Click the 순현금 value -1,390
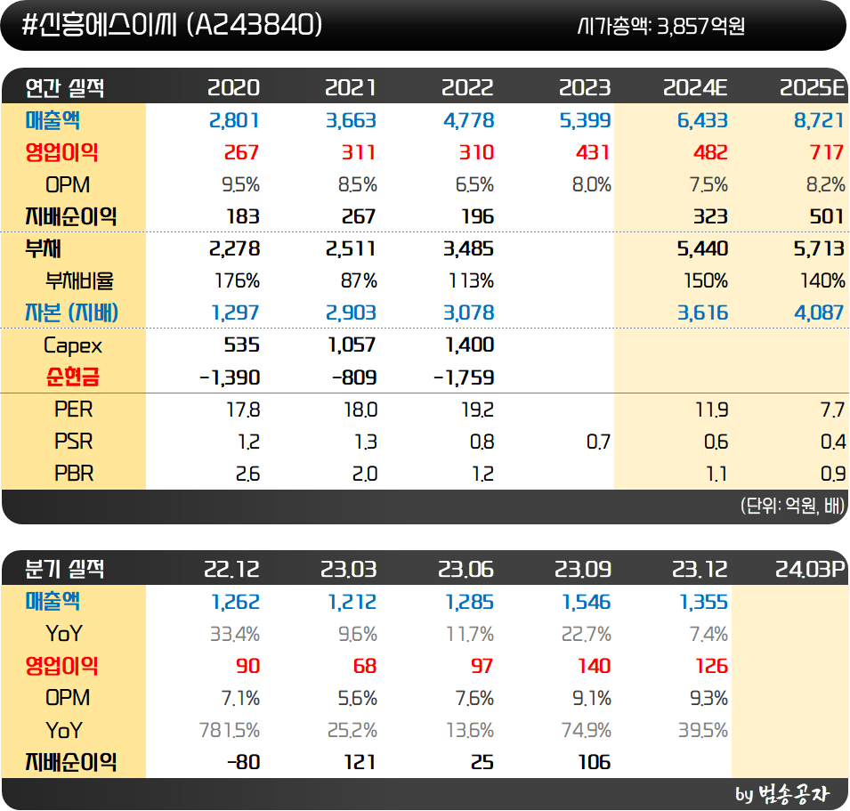 [x=230, y=377]
